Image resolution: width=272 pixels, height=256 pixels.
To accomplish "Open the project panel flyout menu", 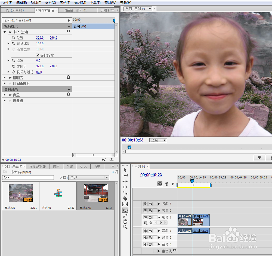I will point(112,166).
